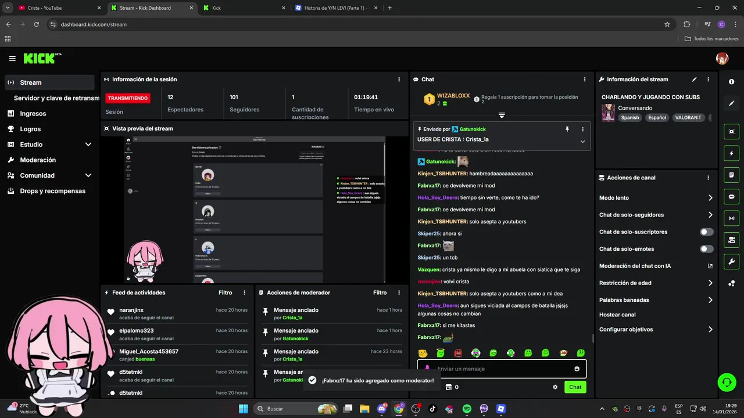Viewport: 744px width, 418px height.
Task: Click the document note icon in right sidebar
Action: point(731,175)
